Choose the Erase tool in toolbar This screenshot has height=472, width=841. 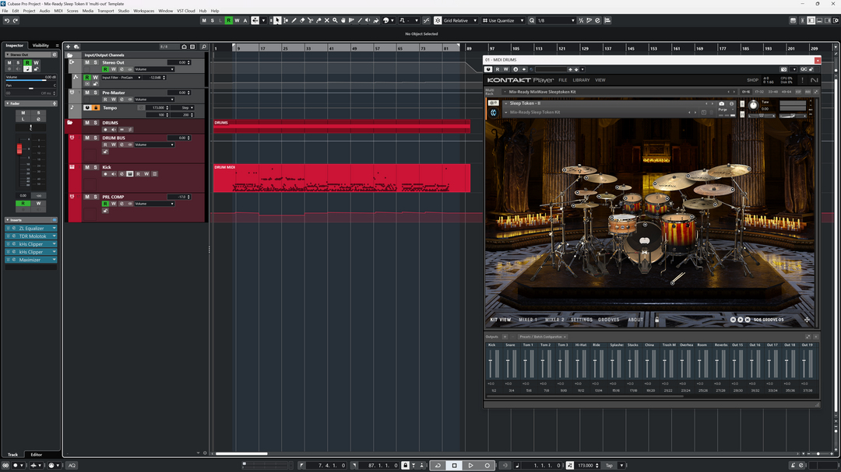tap(302, 20)
